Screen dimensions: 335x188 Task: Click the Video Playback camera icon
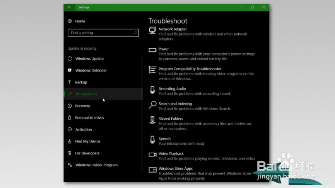[x=152, y=154]
